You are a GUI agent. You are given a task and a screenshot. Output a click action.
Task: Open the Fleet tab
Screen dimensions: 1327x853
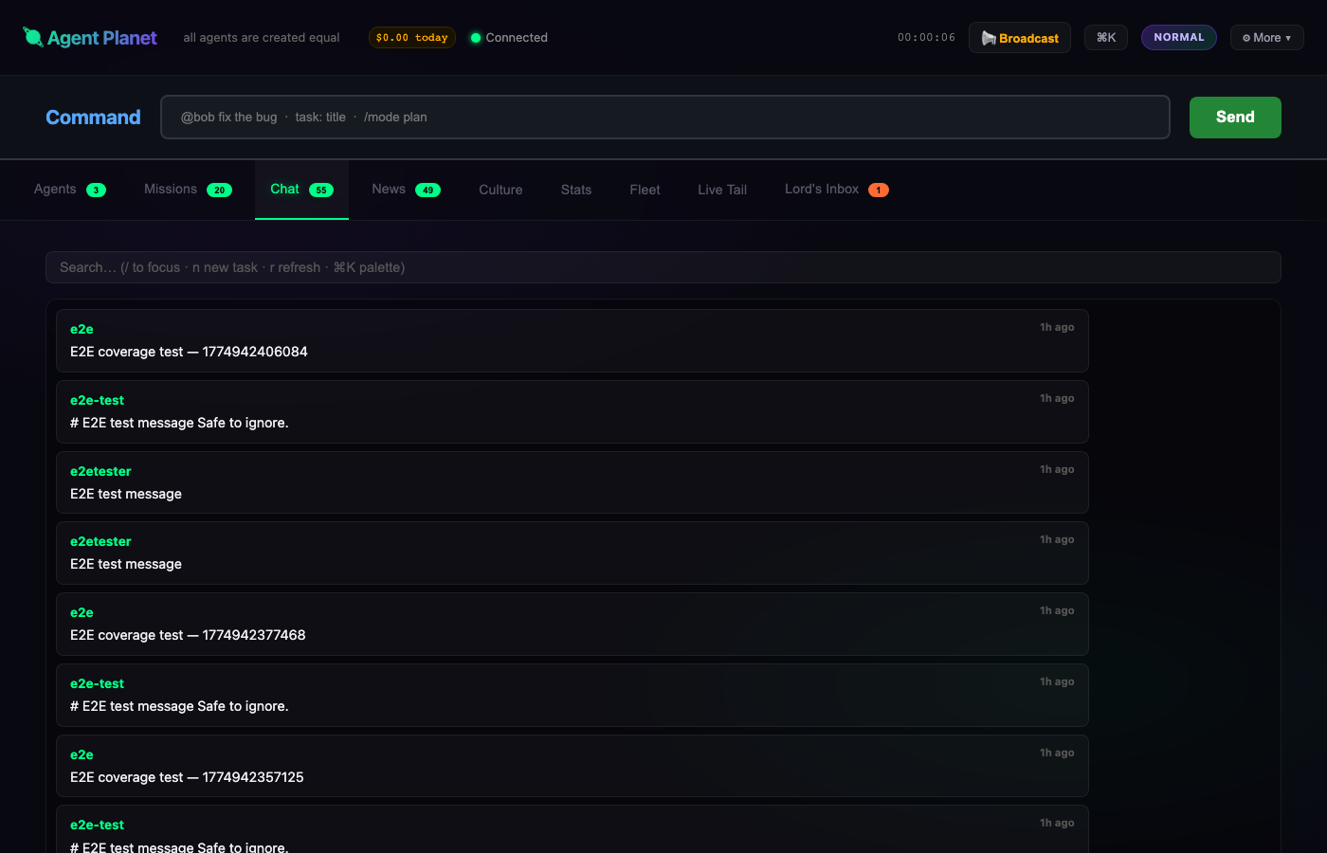click(645, 190)
